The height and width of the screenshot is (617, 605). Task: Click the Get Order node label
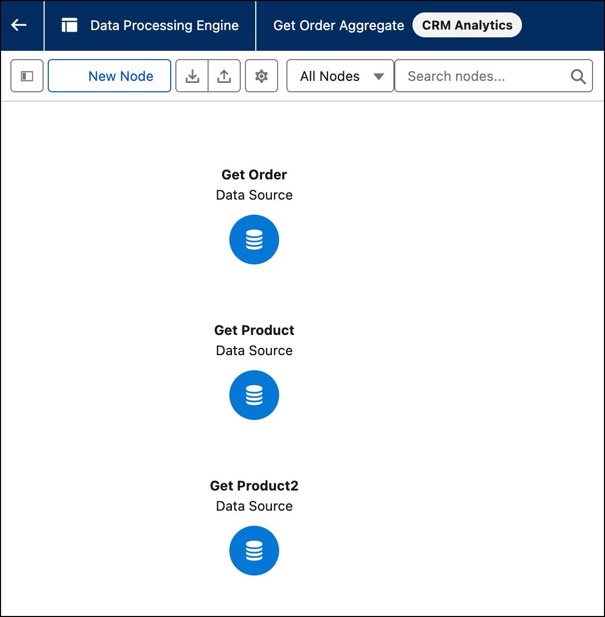(x=254, y=174)
